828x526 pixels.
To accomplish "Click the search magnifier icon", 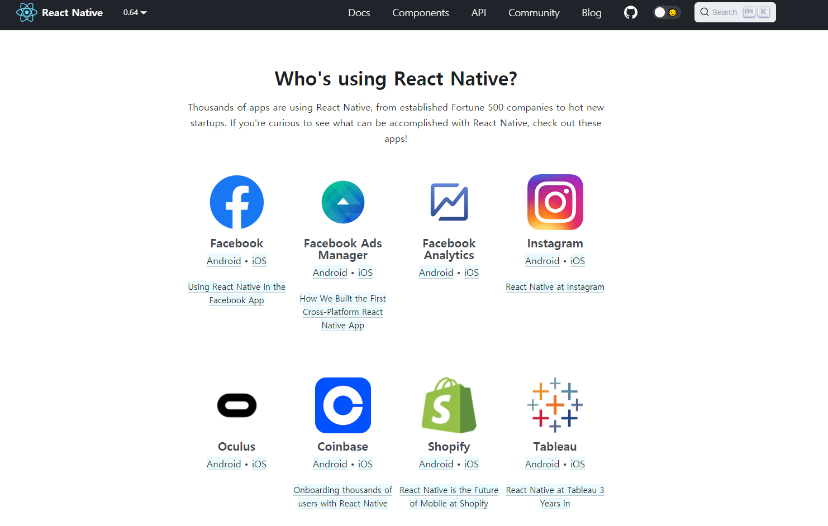I will (705, 12).
